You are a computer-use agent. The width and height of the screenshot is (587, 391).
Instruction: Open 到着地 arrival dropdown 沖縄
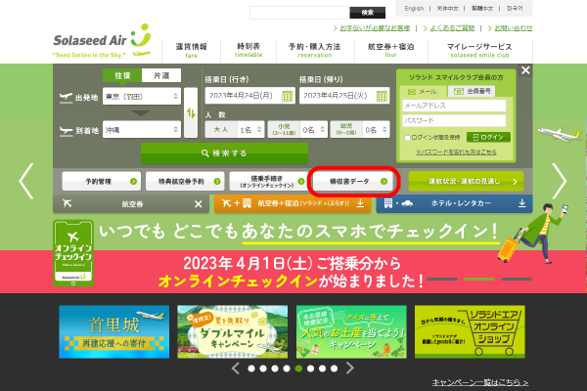click(142, 130)
